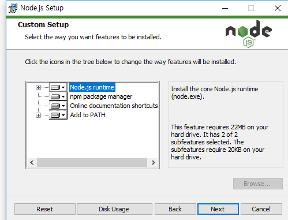The width and height of the screenshot is (288, 220).
Task: Go Back to the previous step
Action: point(175,209)
